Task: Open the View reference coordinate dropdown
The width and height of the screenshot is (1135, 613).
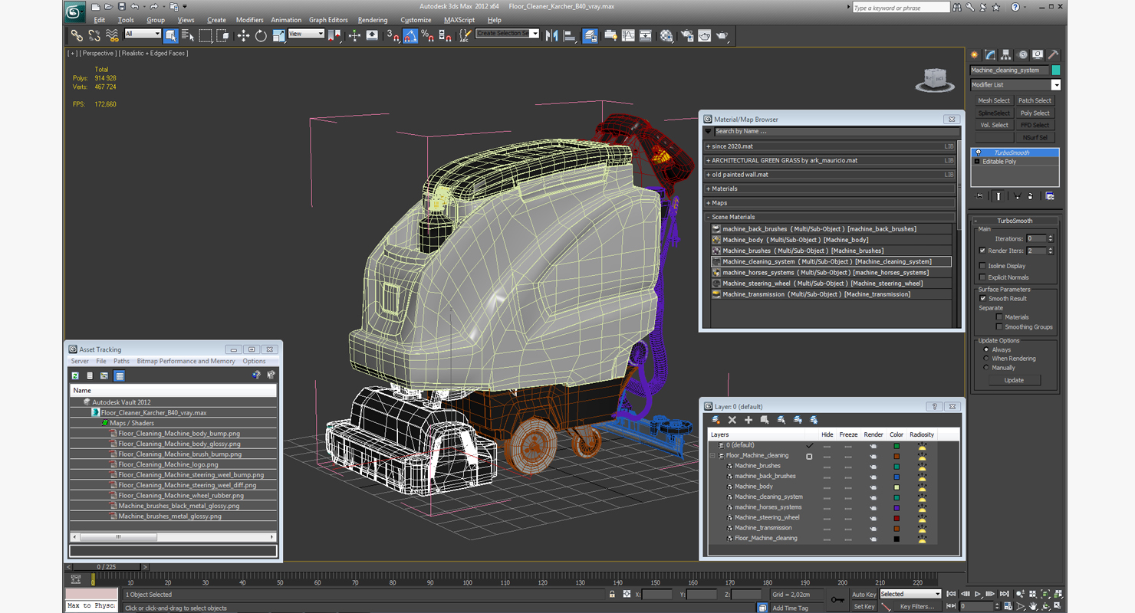Action: pyautogui.click(x=306, y=34)
